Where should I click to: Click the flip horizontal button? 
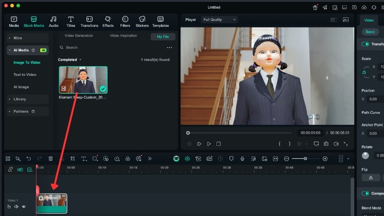coord(371,178)
